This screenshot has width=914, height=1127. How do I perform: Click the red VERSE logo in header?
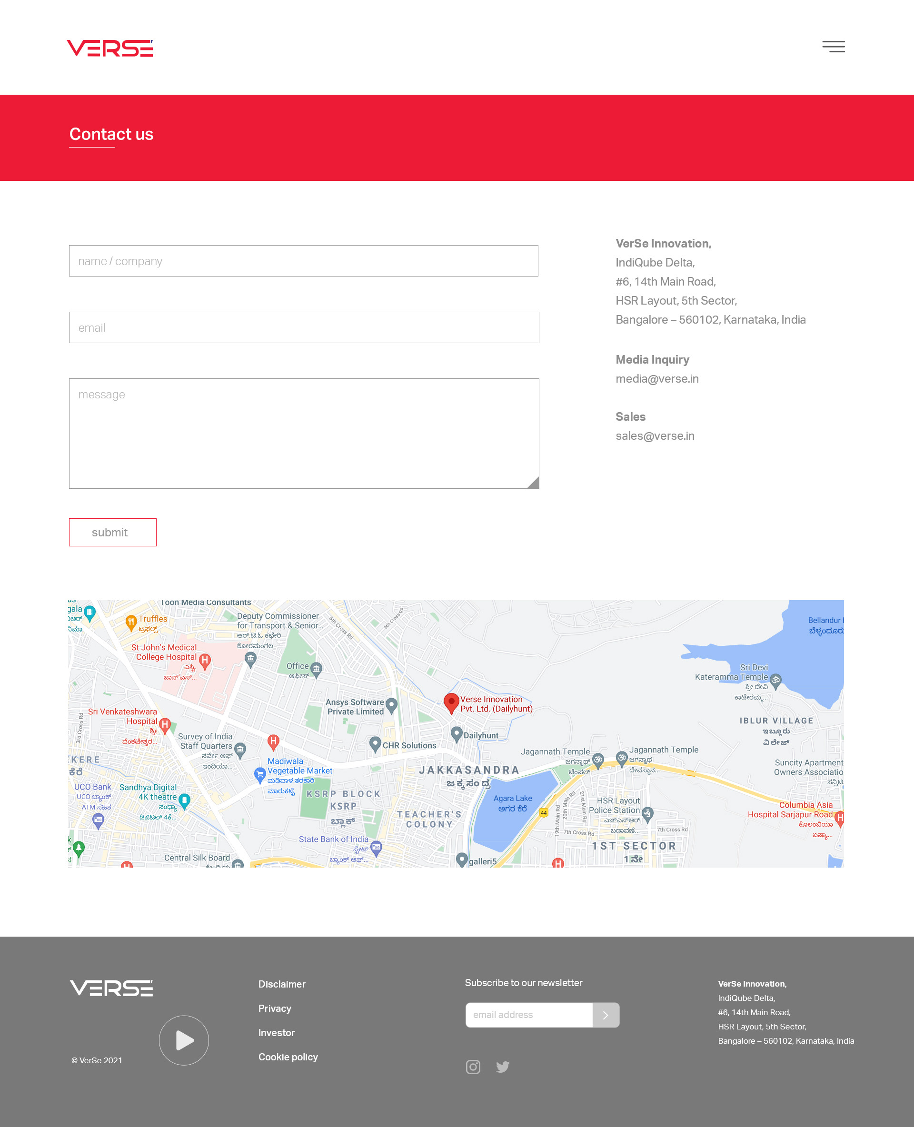tap(109, 49)
